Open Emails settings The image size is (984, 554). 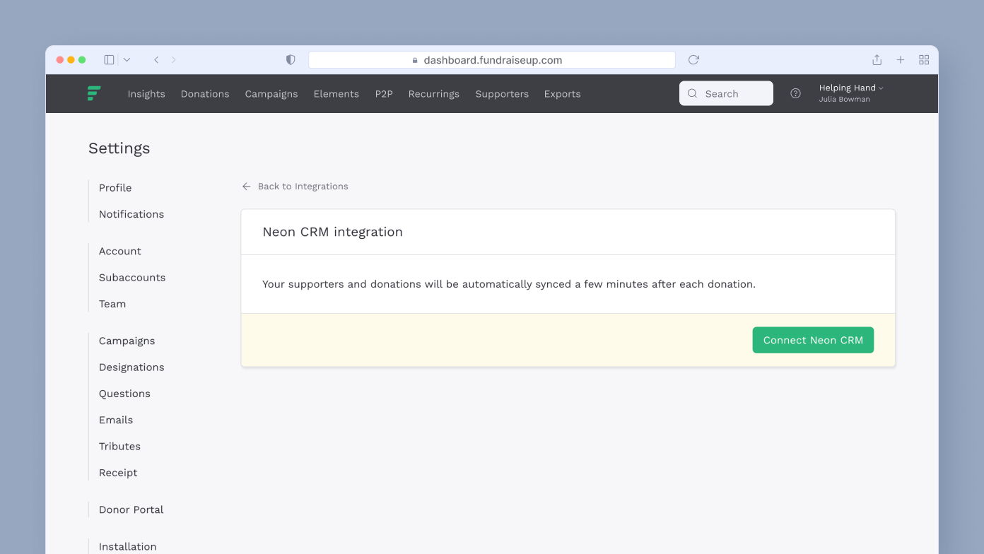(x=116, y=420)
